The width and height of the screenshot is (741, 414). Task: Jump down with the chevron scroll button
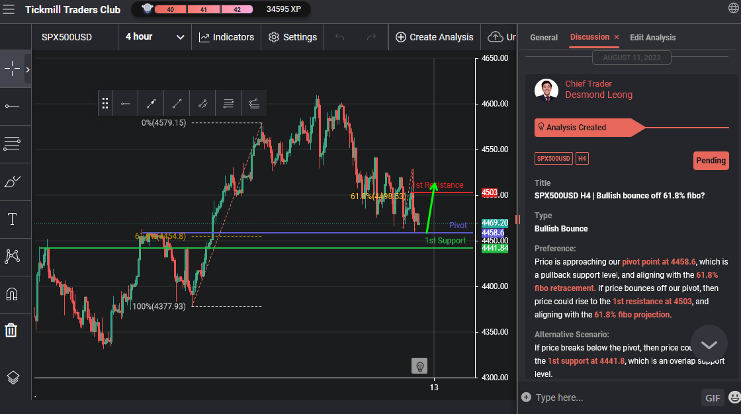709,344
